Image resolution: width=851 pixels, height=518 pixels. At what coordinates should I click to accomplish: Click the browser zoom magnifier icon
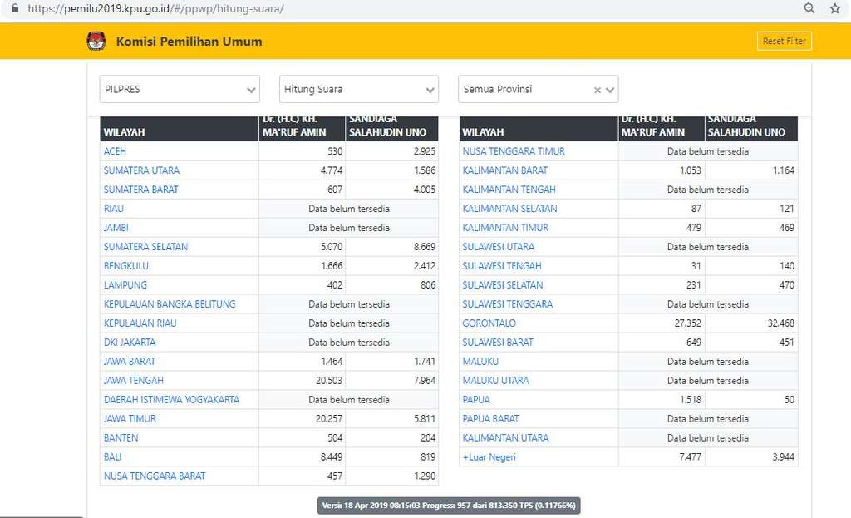click(x=809, y=8)
